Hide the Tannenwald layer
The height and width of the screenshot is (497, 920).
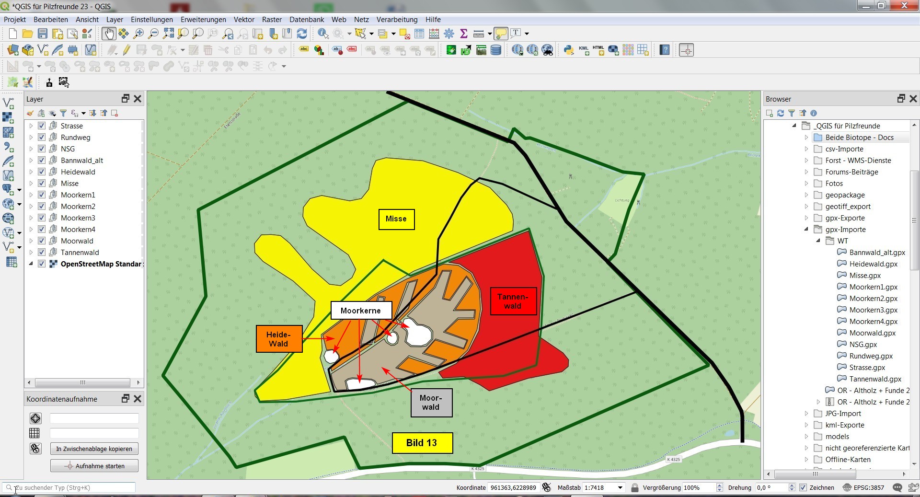(42, 253)
